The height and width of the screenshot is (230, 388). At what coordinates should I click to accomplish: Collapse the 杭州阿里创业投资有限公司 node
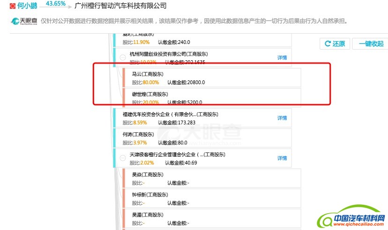point(123,57)
